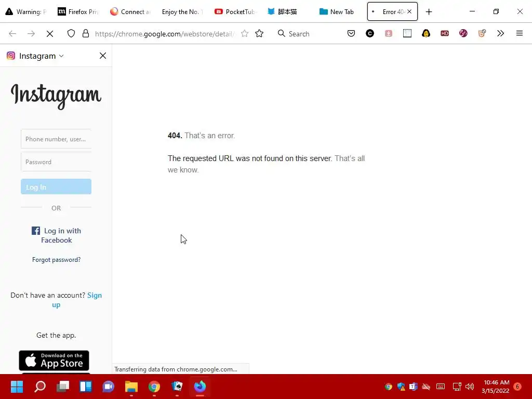Image resolution: width=532 pixels, height=399 pixels.
Task: Open Google Chrome from taskbar
Action: [x=154, y=387]
